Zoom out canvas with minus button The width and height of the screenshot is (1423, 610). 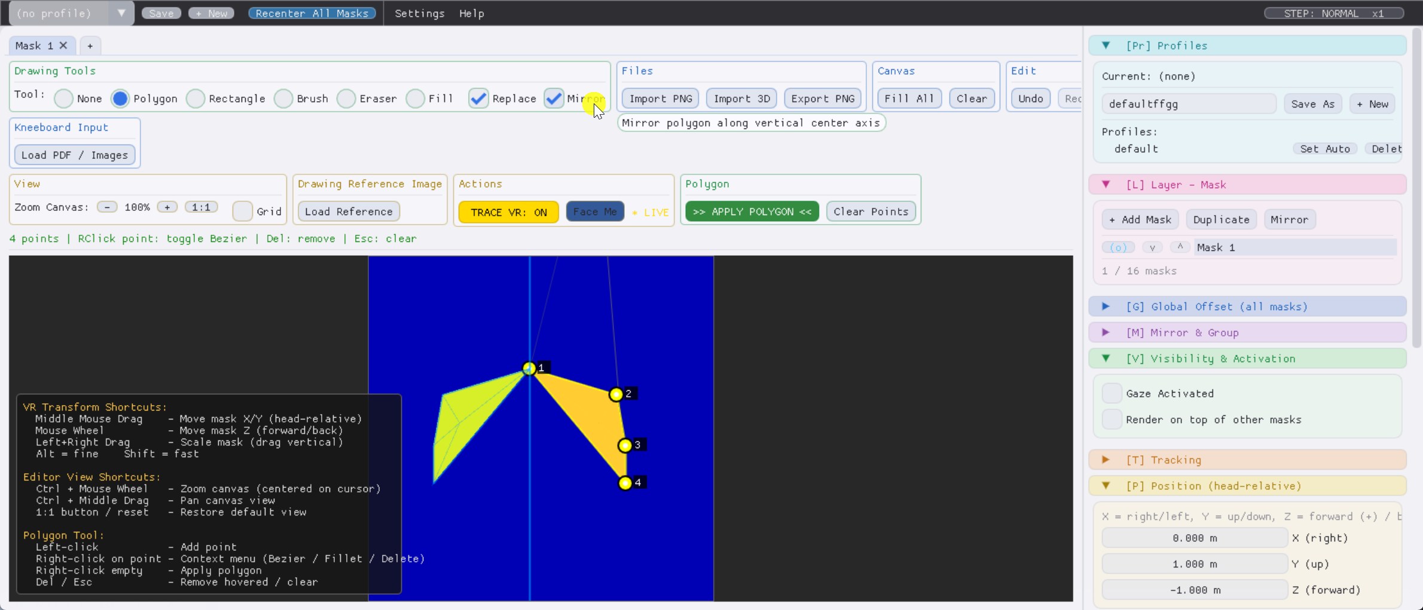107,207
